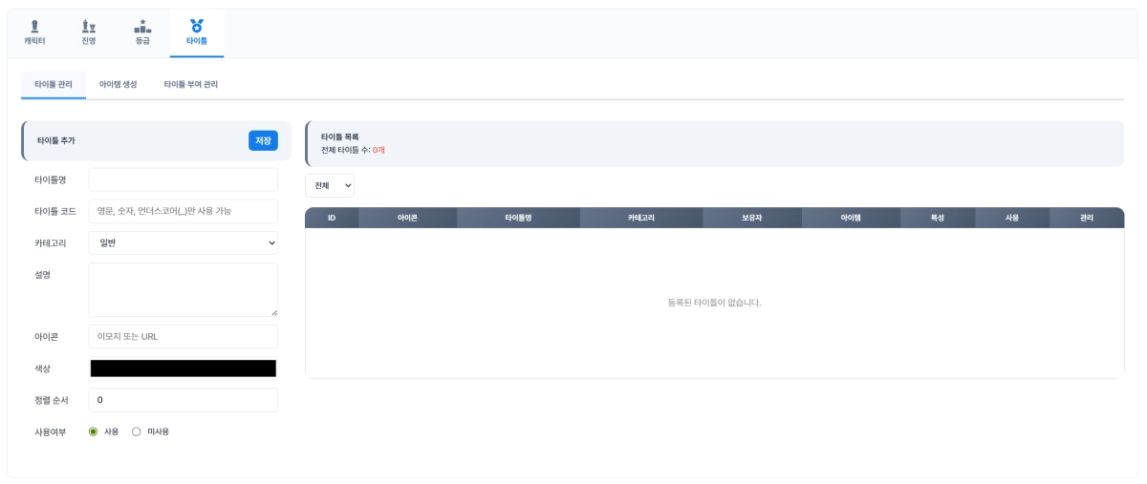Click the 캐릭터 character icon
Image resolution: width=1147 pixels, height=484 pixels.
click(x=34, y=26)
